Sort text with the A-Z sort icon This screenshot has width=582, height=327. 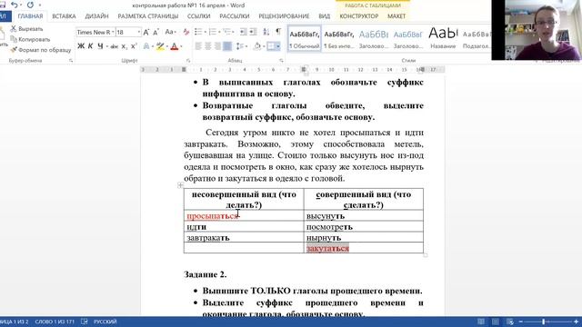tap(266, 33)
